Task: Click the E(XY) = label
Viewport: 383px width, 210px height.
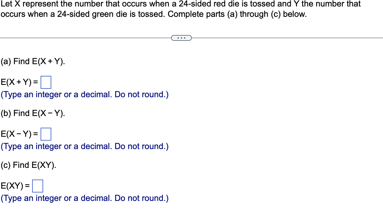Action: (x=15, y=186)
